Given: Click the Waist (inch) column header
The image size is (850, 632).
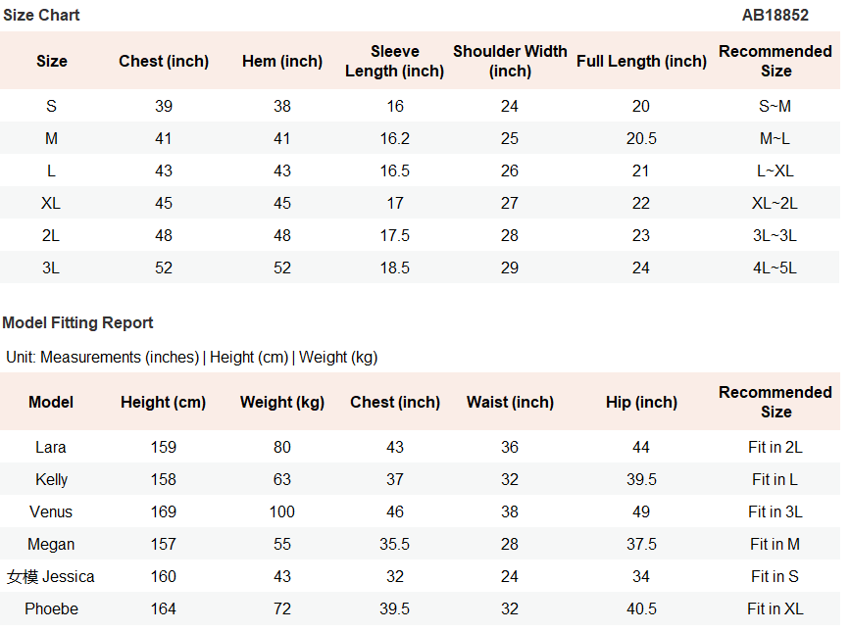Looking at the screenshot, I should [510, 403].
